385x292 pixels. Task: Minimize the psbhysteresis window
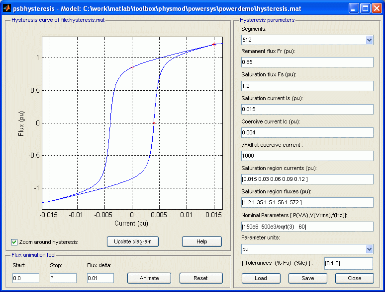click(x=353, y=8)
